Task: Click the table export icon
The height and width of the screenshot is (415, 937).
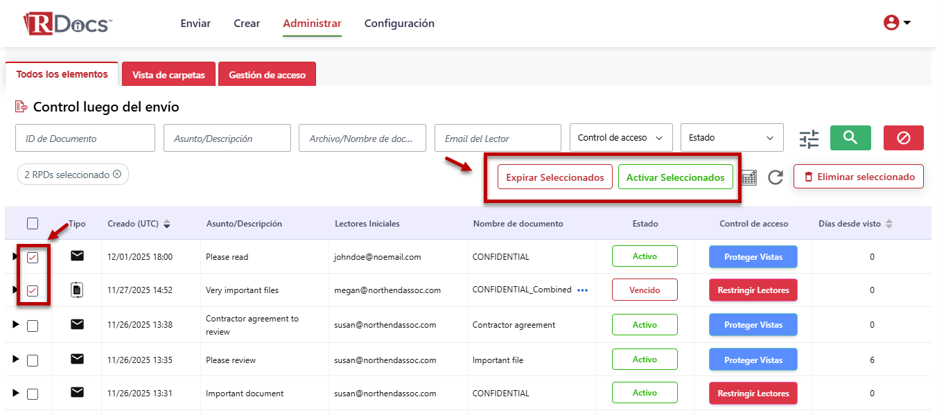Action: coord(748,177)
